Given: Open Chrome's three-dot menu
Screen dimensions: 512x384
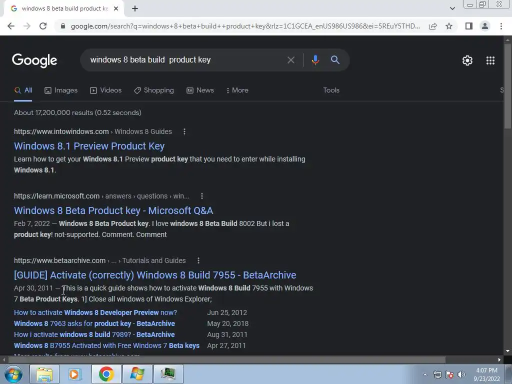Looking at the screenshot, I should click(x=501, y=26).
